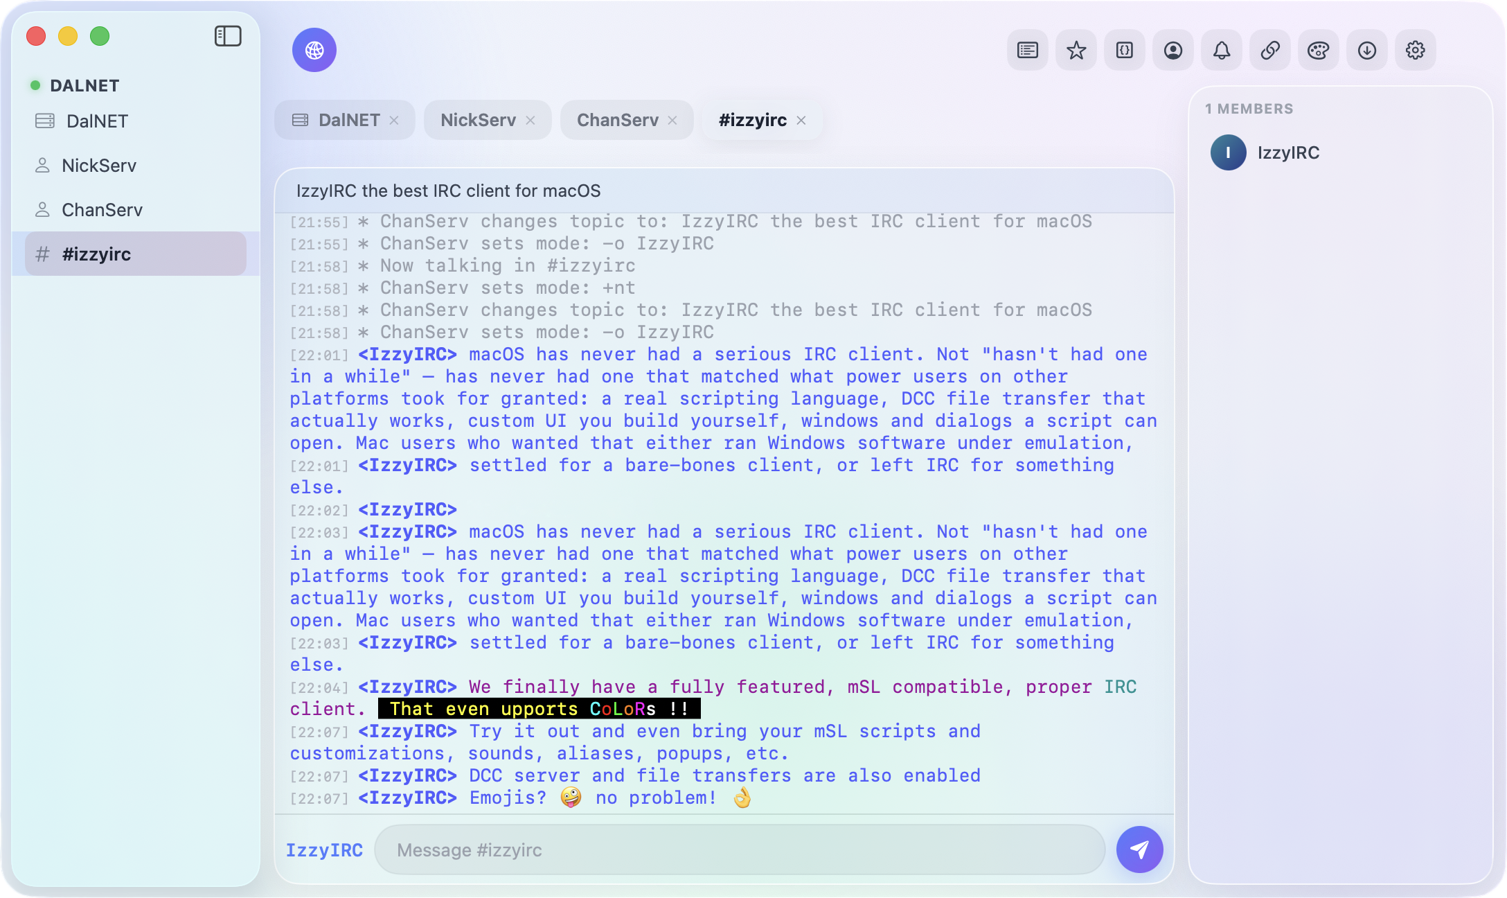Viewport: 1507px width, 898px height.
Task: Open the channel list toolbar icon
Action: [1028, 50]
